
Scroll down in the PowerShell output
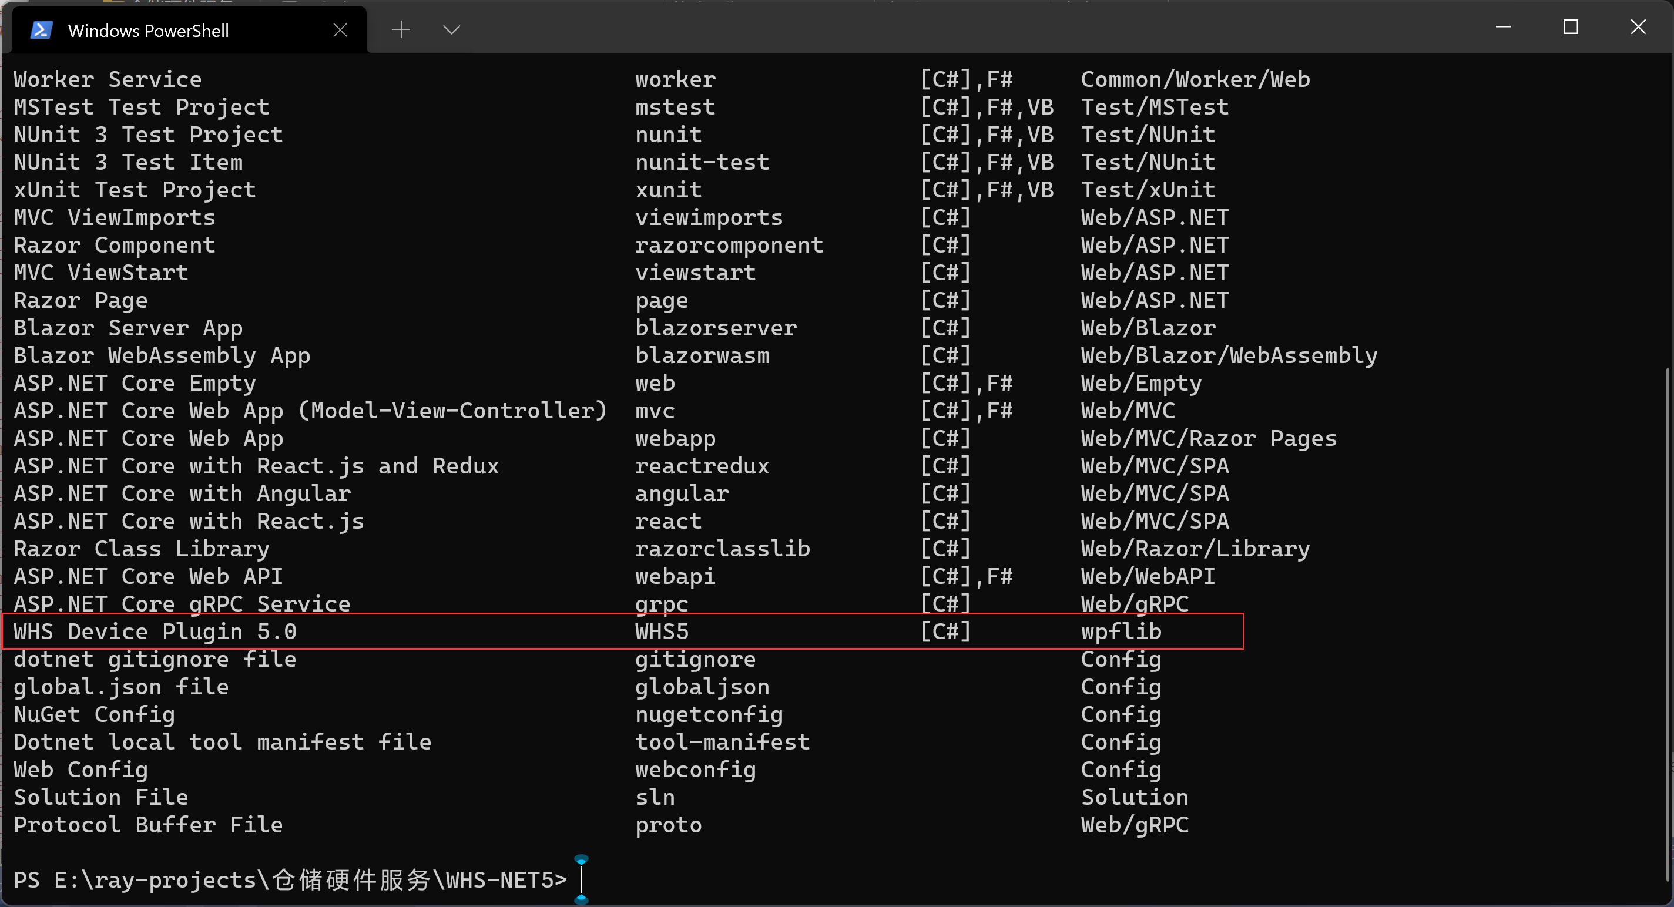[x=1665, y=888]
